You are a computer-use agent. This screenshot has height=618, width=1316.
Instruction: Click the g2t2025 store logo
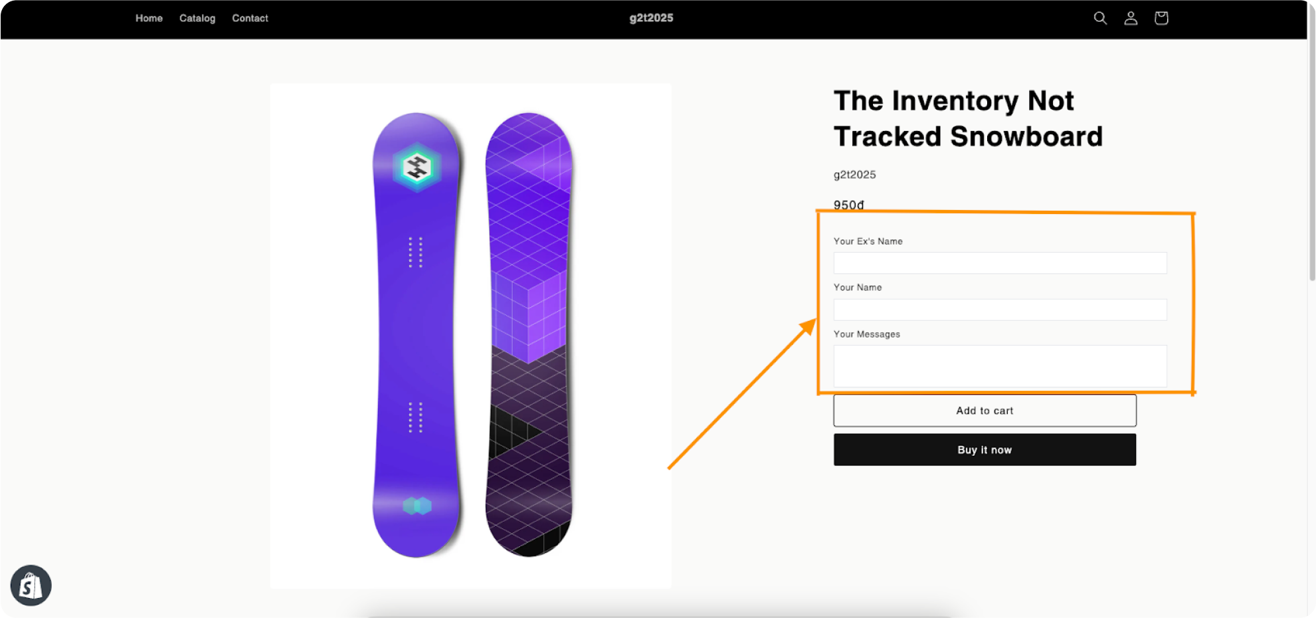(651, 18)
